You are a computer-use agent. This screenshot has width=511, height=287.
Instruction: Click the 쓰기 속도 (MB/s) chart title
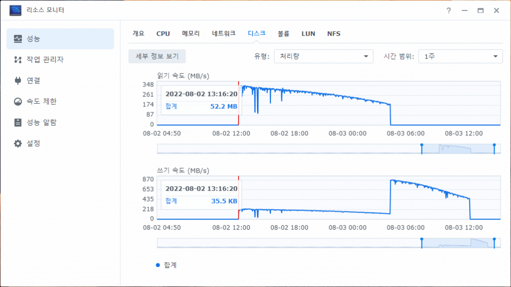(x=183, y=171)
